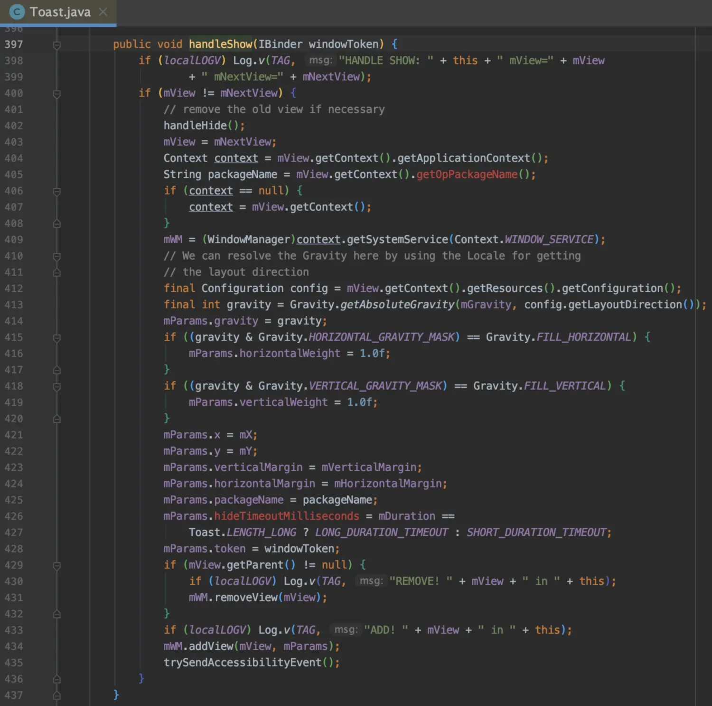Click the underlined context variable on line 404
Screen dimensions: 712x706
(x=236, y=158)
